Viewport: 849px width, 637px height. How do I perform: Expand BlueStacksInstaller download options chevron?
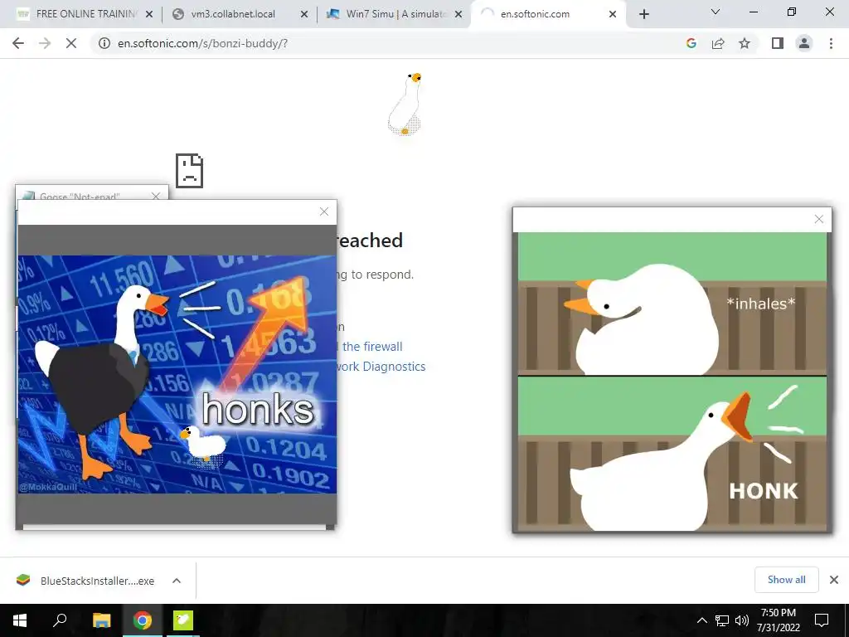(177, 581)
